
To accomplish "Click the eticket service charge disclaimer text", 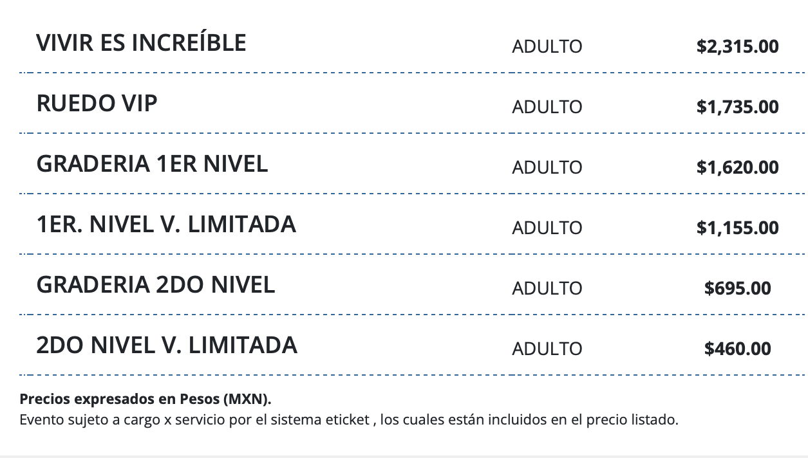I will 349,421.
